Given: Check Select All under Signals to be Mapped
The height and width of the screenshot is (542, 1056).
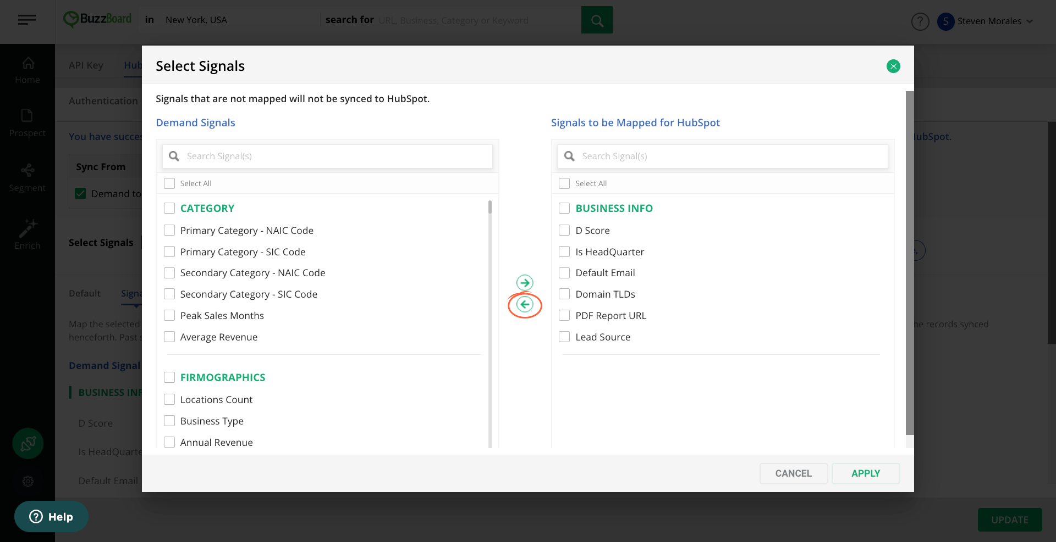Looking at the screenshot, I should (x=564, y=183).
